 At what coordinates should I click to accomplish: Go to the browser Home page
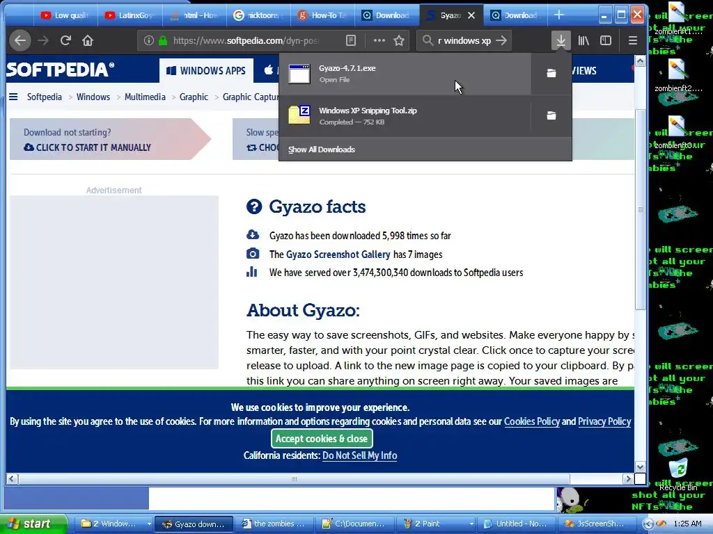pos(88,40)
